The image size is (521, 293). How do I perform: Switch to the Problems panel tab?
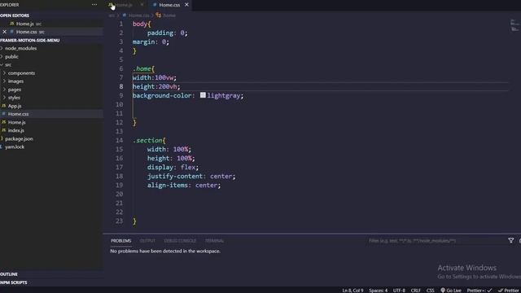tap(121, 241)
